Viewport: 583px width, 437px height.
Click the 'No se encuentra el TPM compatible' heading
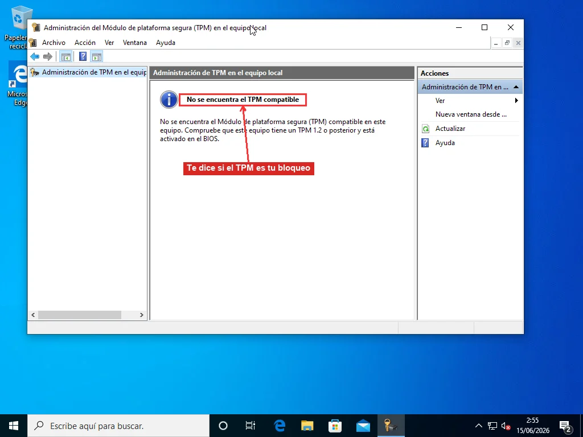(x=243, y=100)
